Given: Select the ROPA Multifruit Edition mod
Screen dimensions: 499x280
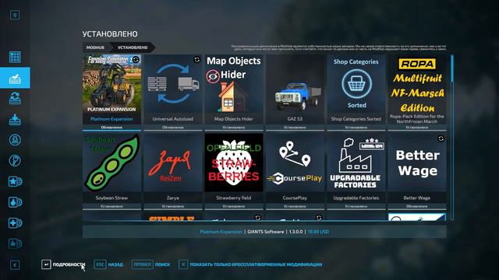Looking at the screenshot, I should 417,93.
